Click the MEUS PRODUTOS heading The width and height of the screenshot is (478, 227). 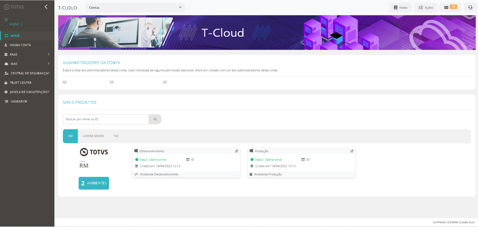pos(80,103)
